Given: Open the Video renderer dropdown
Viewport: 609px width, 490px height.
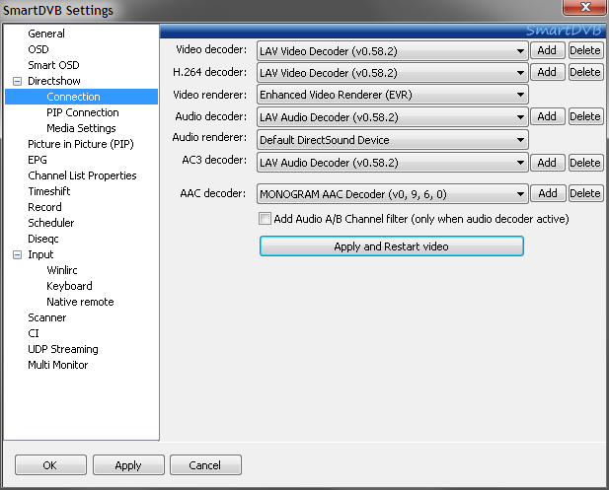Looking at the screenshot, I should pos(392,95).
